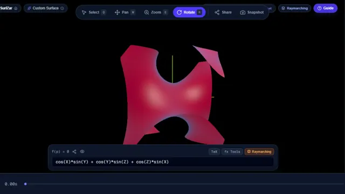Click the 0.00s time readout

tap(11, 184)
